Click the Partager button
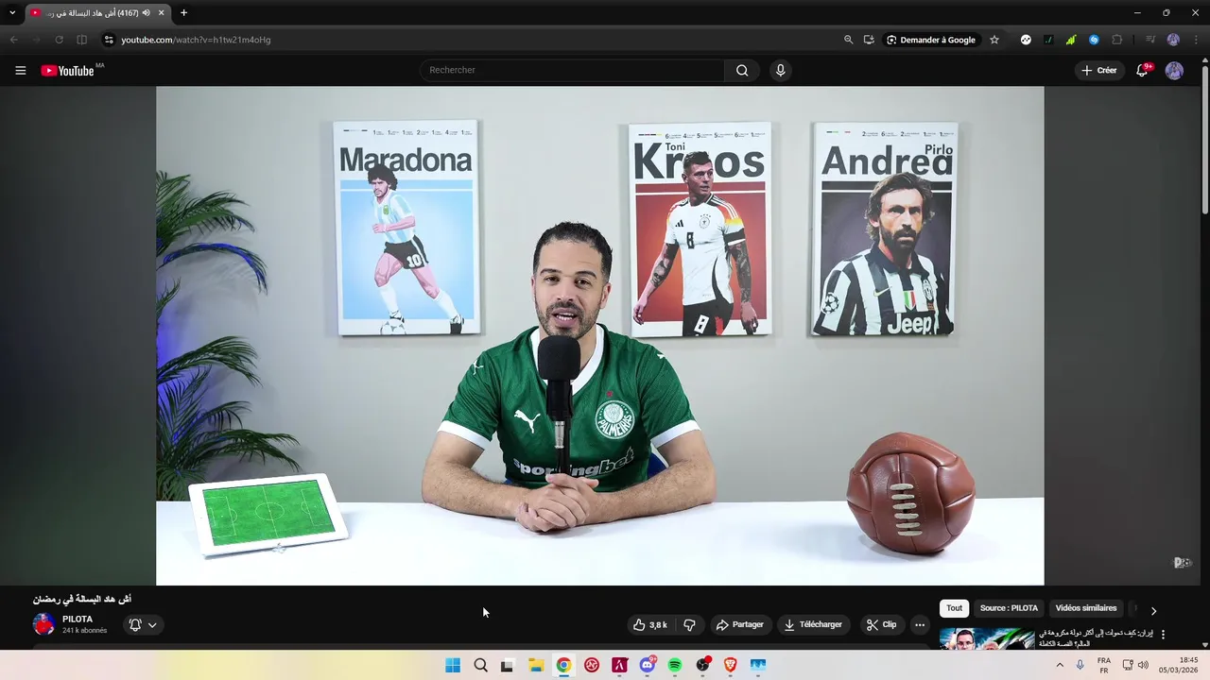1210x680 pixels. click(x=740, y=624)
